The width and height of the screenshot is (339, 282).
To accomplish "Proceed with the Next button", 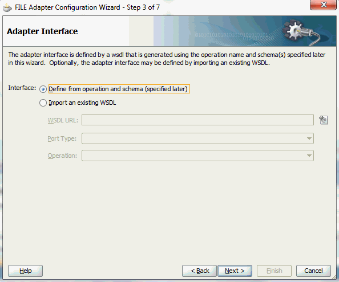I will tap(235, 271).
